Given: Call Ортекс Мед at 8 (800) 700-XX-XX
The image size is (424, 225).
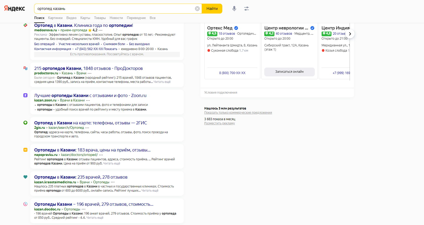Looking at the screenshot, I should (232, 73).
